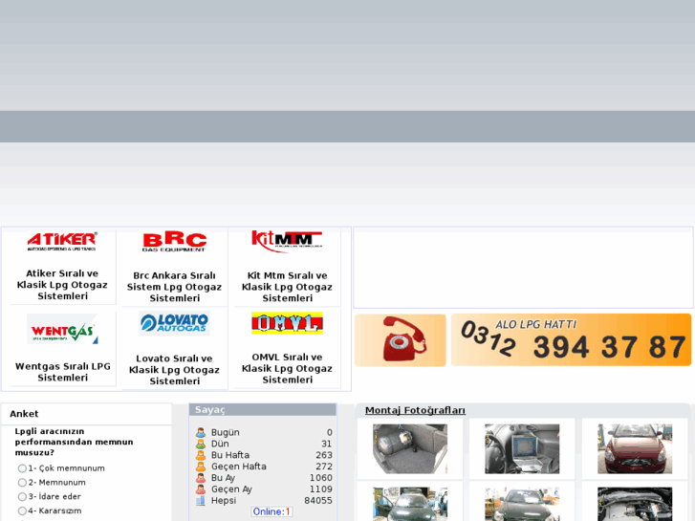The width and height of the screenshot is (695, 521).
Task: Click the OMVL logo
Action: click(287, 323)
